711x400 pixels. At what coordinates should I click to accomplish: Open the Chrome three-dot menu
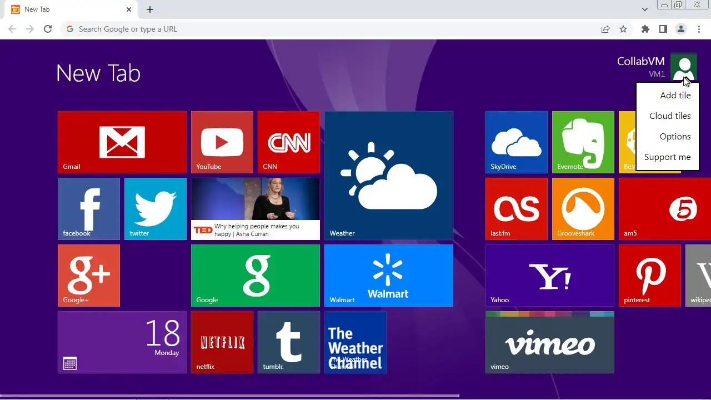pyautogui.click(x=699, y=29)
